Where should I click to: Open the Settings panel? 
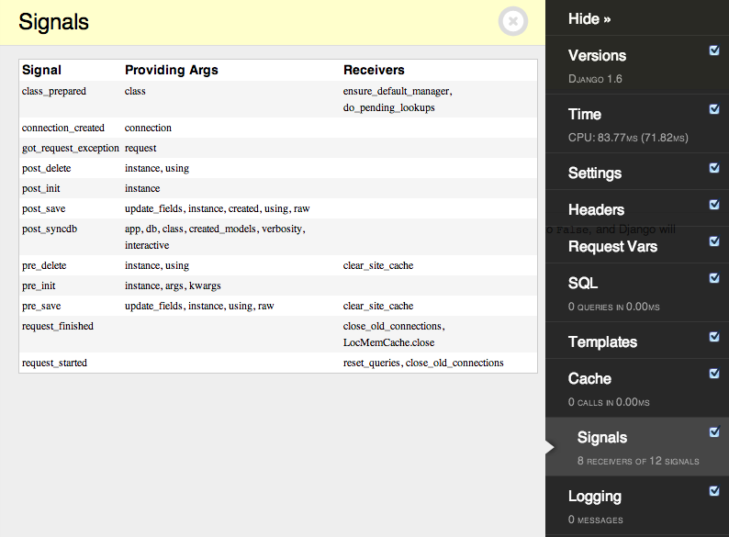(x=595, y=173)
